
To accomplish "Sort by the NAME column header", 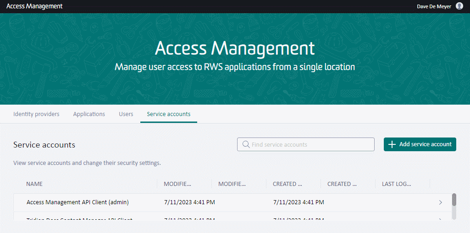I will coord(34,184).
